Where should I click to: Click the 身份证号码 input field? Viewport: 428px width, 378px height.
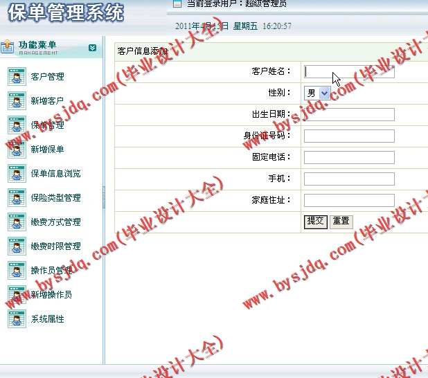pos(349,136)
